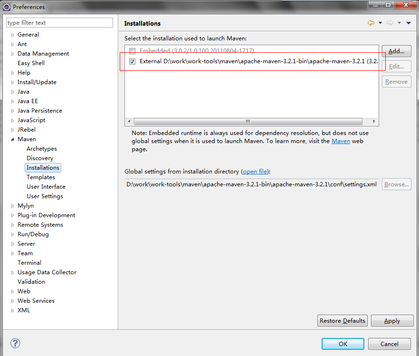
Task: Expand the Help preferences node
Action: [12, 73]
